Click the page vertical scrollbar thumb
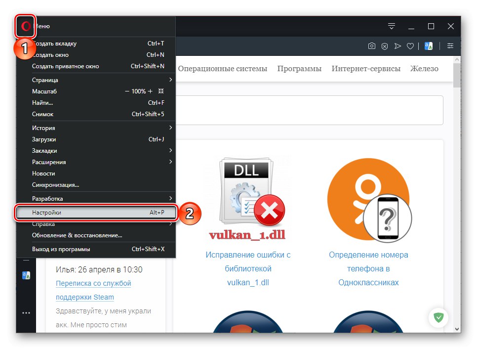This screenshot has height=349, width=477. (x=457, y=76)
